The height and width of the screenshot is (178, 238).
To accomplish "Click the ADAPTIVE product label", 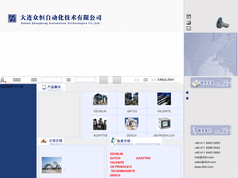I will tap(101, 136).
